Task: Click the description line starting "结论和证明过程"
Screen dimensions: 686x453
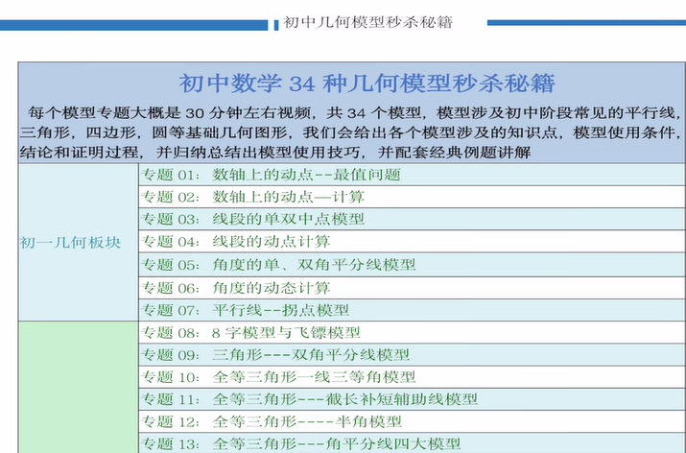Action: [x=275, y=152]
